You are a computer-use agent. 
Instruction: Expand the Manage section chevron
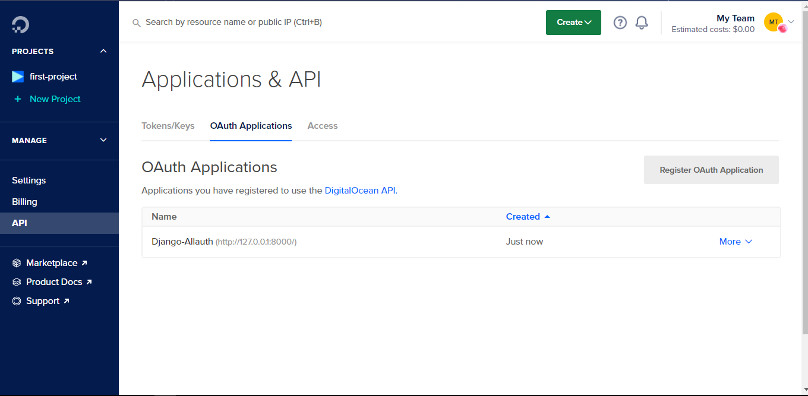[x=103, y=140]
